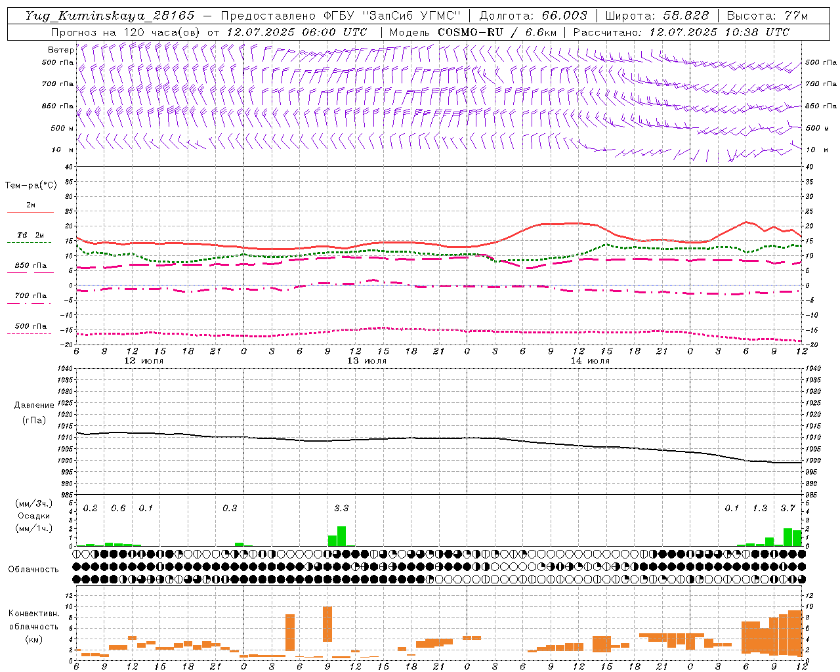Click the 12 июля date label
The height and width of the screenshot is (672, 840).
144,361
